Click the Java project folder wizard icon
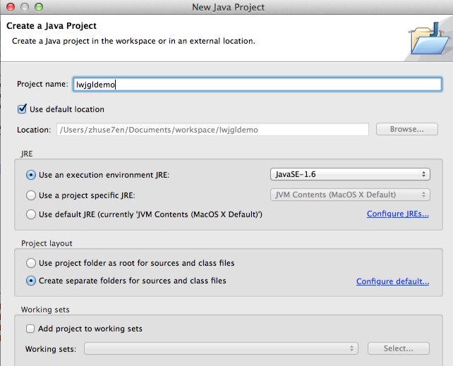453x366 pixels. 430,38
